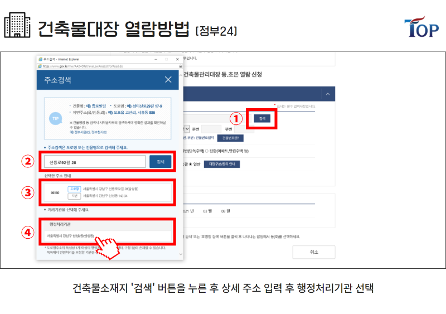This screenshot has height=314, width=446.
Task: Click the Internet Explorer icon in the title bar
Action: point(40,59)
